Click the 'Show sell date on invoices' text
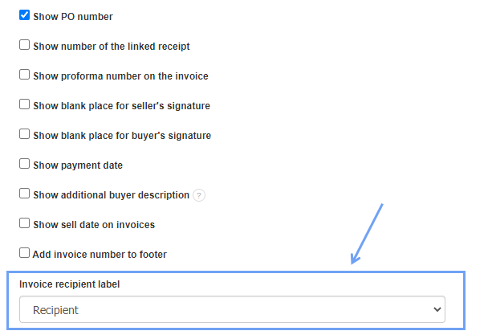 click(x=94, y=225)
